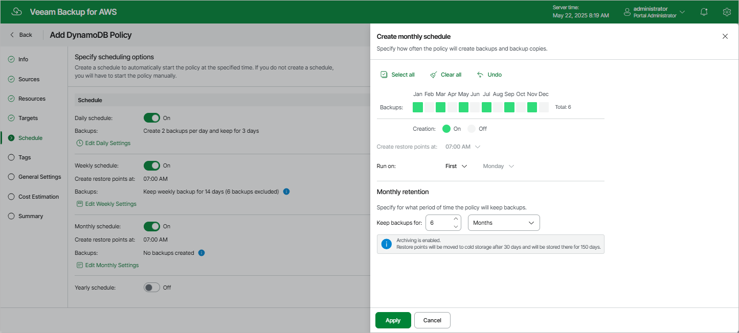Screen dimensions: 739x333
Task: Click the Veeam cloud logo icon
Action: coord(17,12)
